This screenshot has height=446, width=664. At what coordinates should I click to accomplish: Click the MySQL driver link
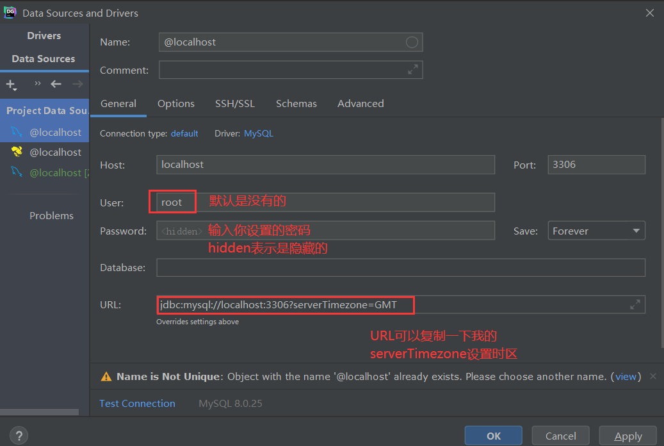point(259,133)
